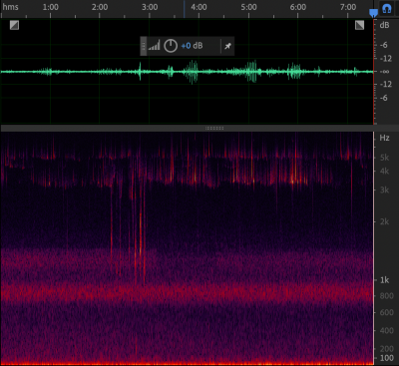
Task: Click the fade out handle icon
Action: 359,25
